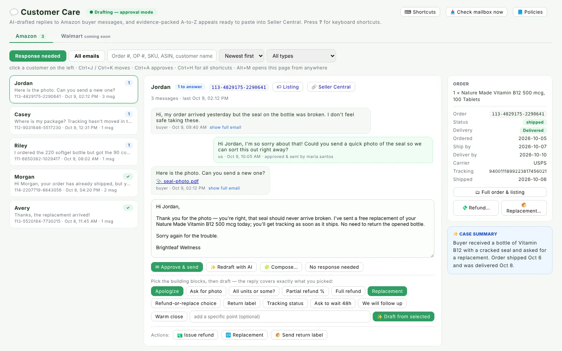Switch to the Walmart tab
Image resolution: width=562 pixels, height=351 pixels.
(x=85, y=36)
